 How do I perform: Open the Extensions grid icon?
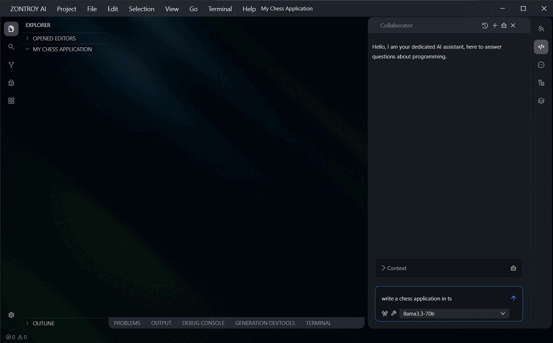click(11, 101)
